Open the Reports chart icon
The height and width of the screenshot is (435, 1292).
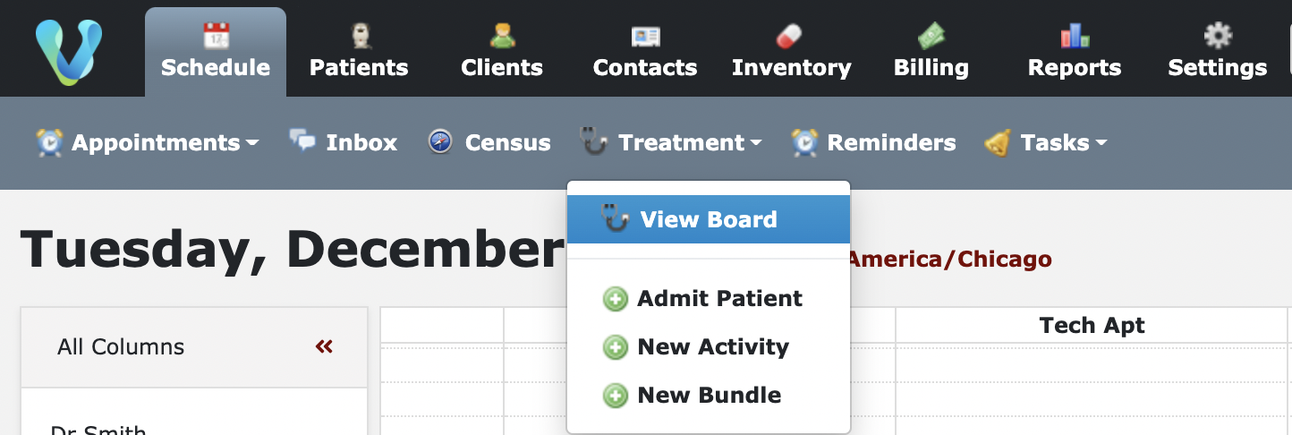pos(1074,37)
